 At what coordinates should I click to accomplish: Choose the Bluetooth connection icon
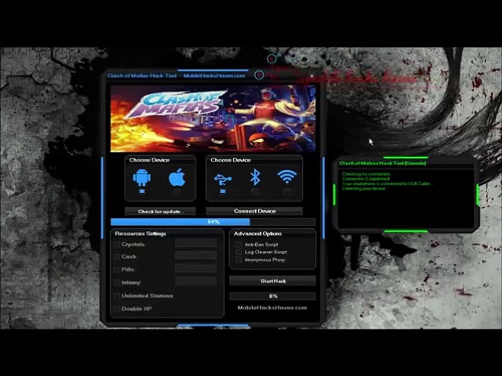(255, 178)
